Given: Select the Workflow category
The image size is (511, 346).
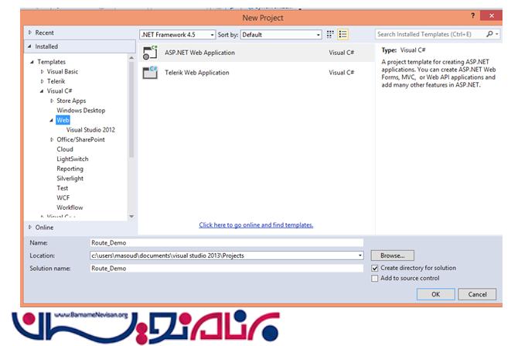Looking at the screenshot, I should [x=70, y=207].
